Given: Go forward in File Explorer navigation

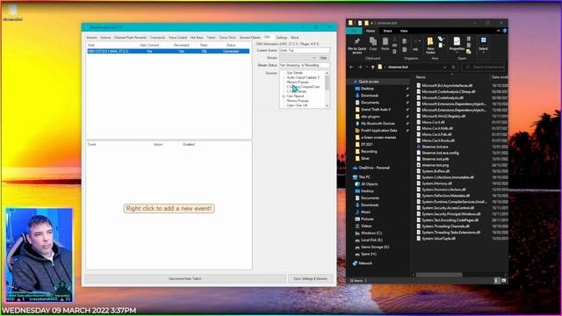Looking at the screenshot, I should coord(360,67).
